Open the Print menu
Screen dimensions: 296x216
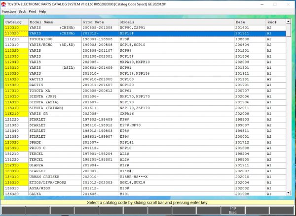[32, 11]
